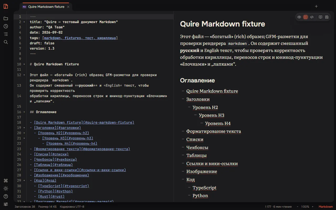Click '## Оглавление' heading in editor
Screen dimensions: 336x210
pyautogui.click(x=43, y=112)
